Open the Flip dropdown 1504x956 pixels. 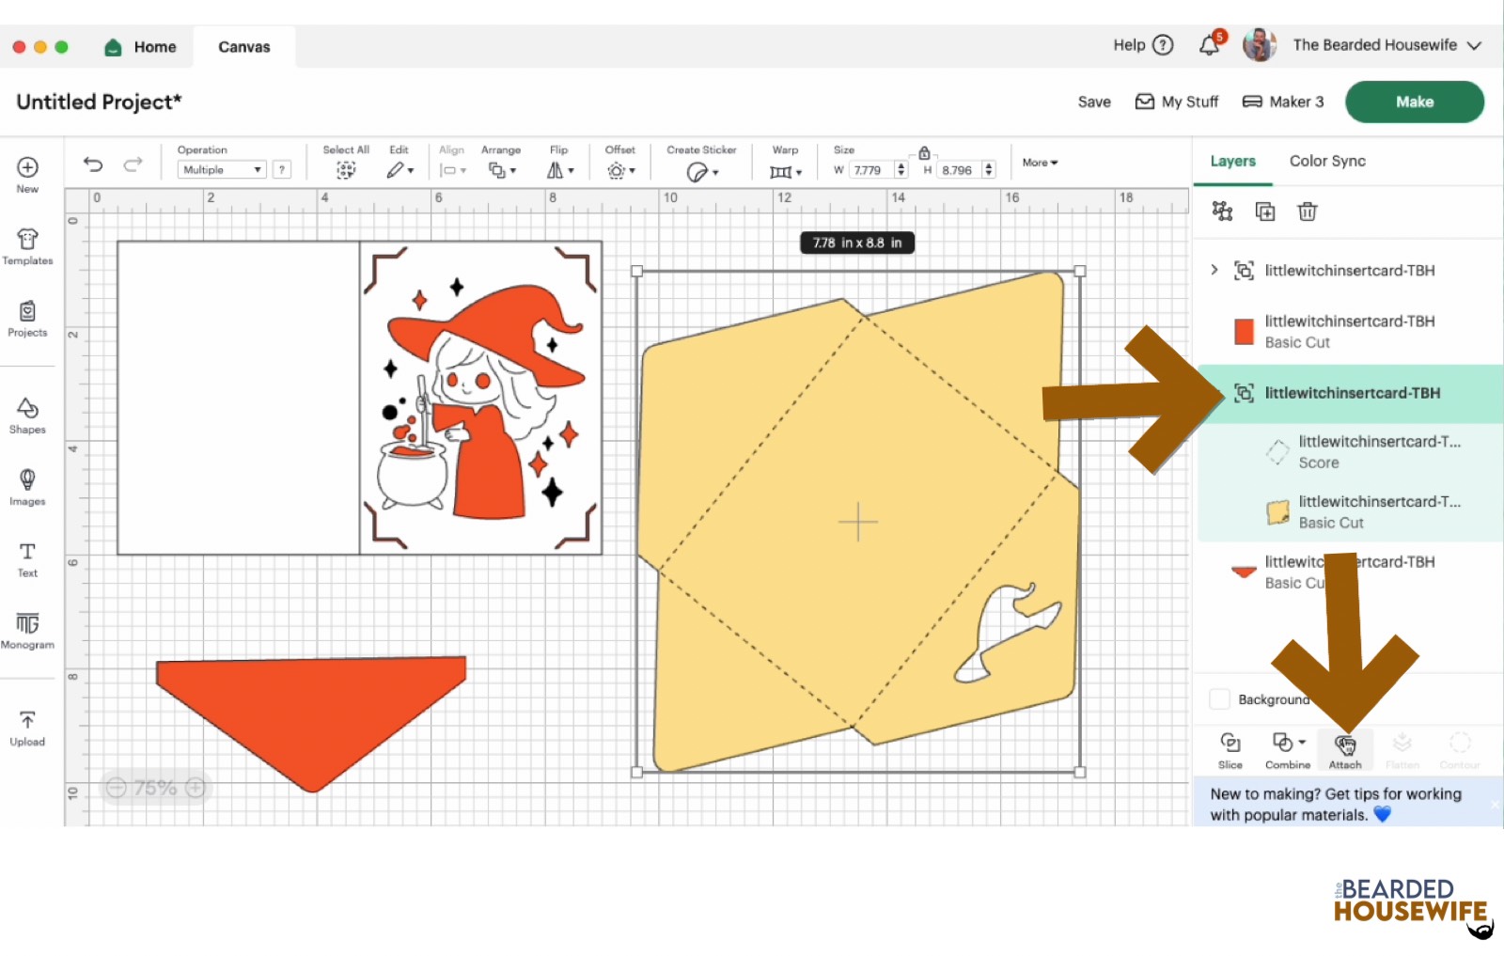click(560, 170)
